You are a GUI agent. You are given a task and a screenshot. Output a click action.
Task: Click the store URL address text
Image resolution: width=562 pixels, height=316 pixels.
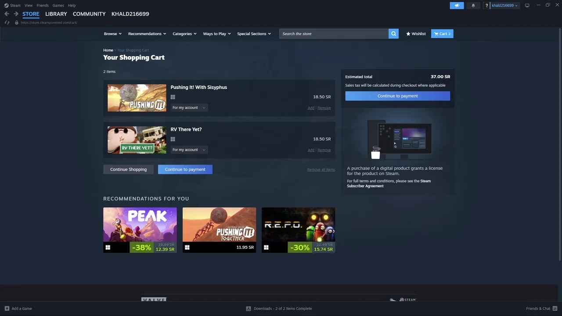[49, 22]
